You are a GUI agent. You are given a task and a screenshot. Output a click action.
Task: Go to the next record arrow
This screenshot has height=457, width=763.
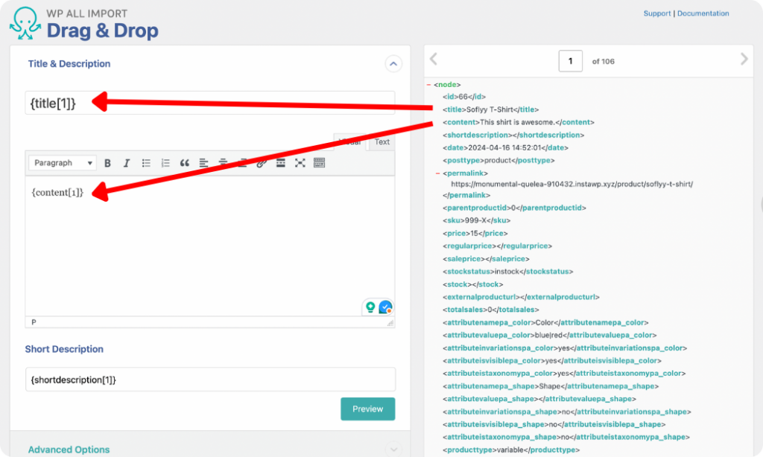click(x=744, y=60)
